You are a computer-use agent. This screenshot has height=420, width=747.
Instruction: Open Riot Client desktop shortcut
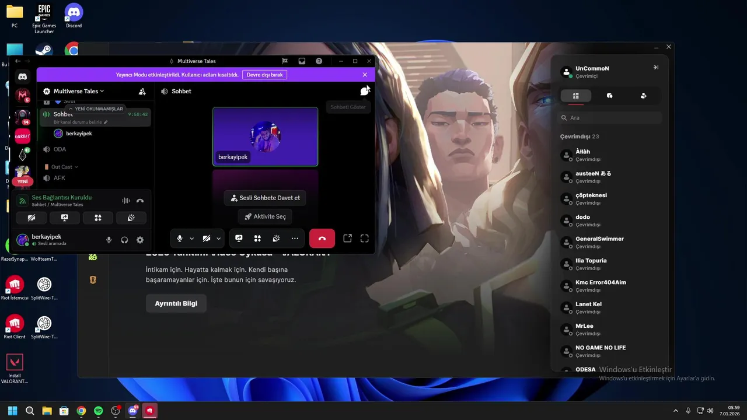[x=15, y=327]
